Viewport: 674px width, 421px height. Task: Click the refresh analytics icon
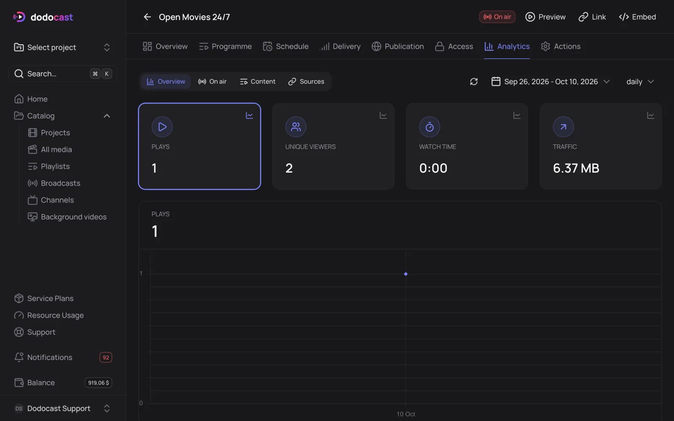[474, 82]
